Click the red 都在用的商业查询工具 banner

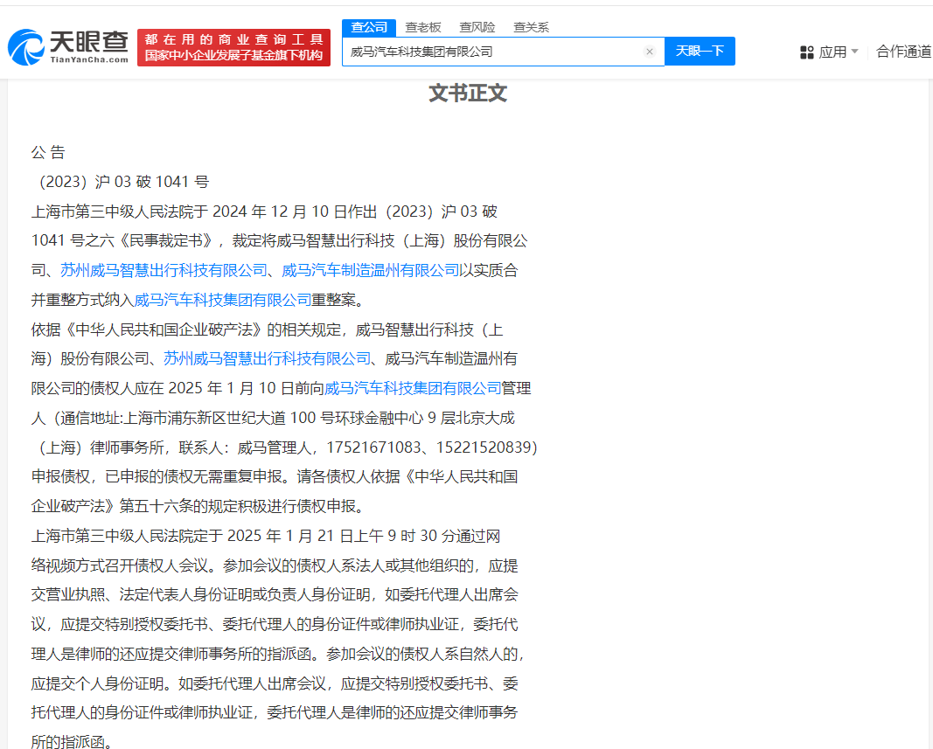pos(233,47)
